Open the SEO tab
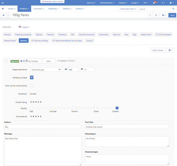The image size is (177, 166). tap(73, 35)
